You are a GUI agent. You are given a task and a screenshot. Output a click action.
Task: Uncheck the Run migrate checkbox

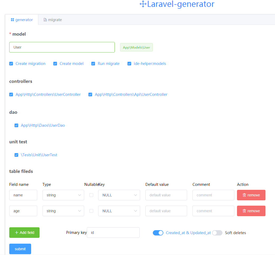(x=93, y=64)
